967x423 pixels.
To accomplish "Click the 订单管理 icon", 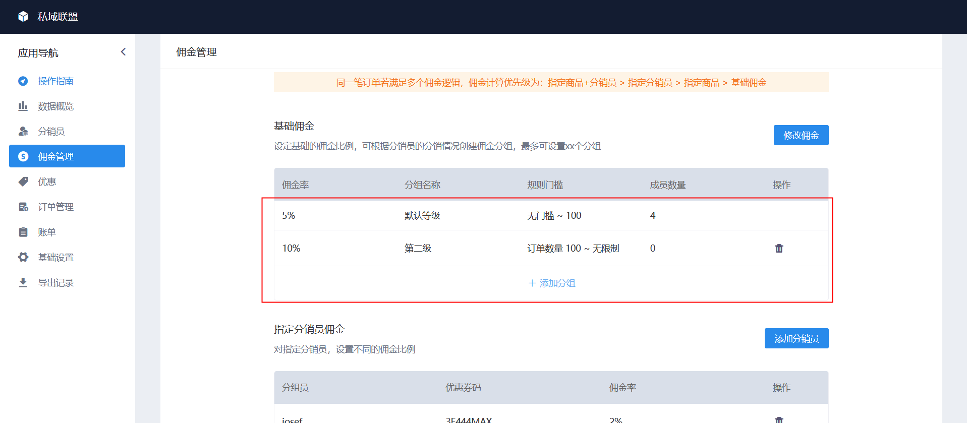I will [x=23, y=207].
